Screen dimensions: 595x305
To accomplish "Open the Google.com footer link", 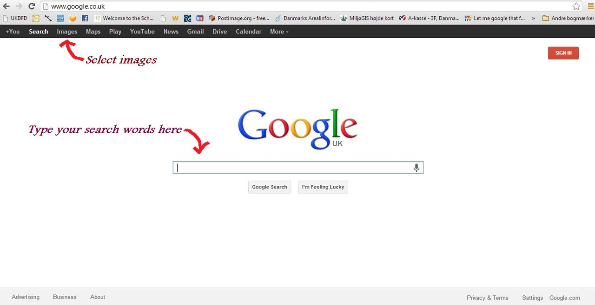I will point(565,298).
